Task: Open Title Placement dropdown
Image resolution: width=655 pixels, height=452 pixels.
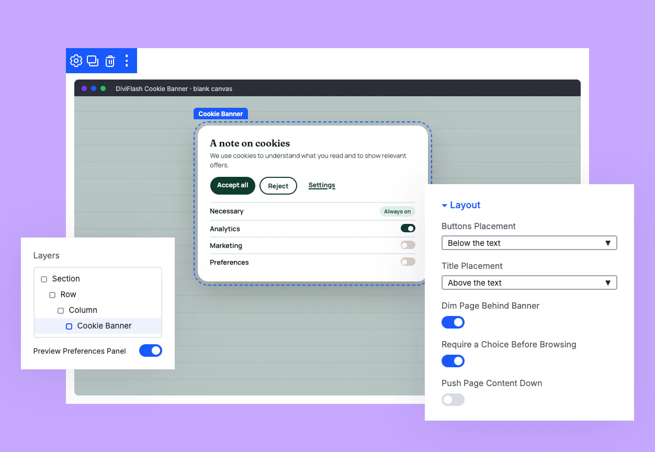Action: pos(529,282)
